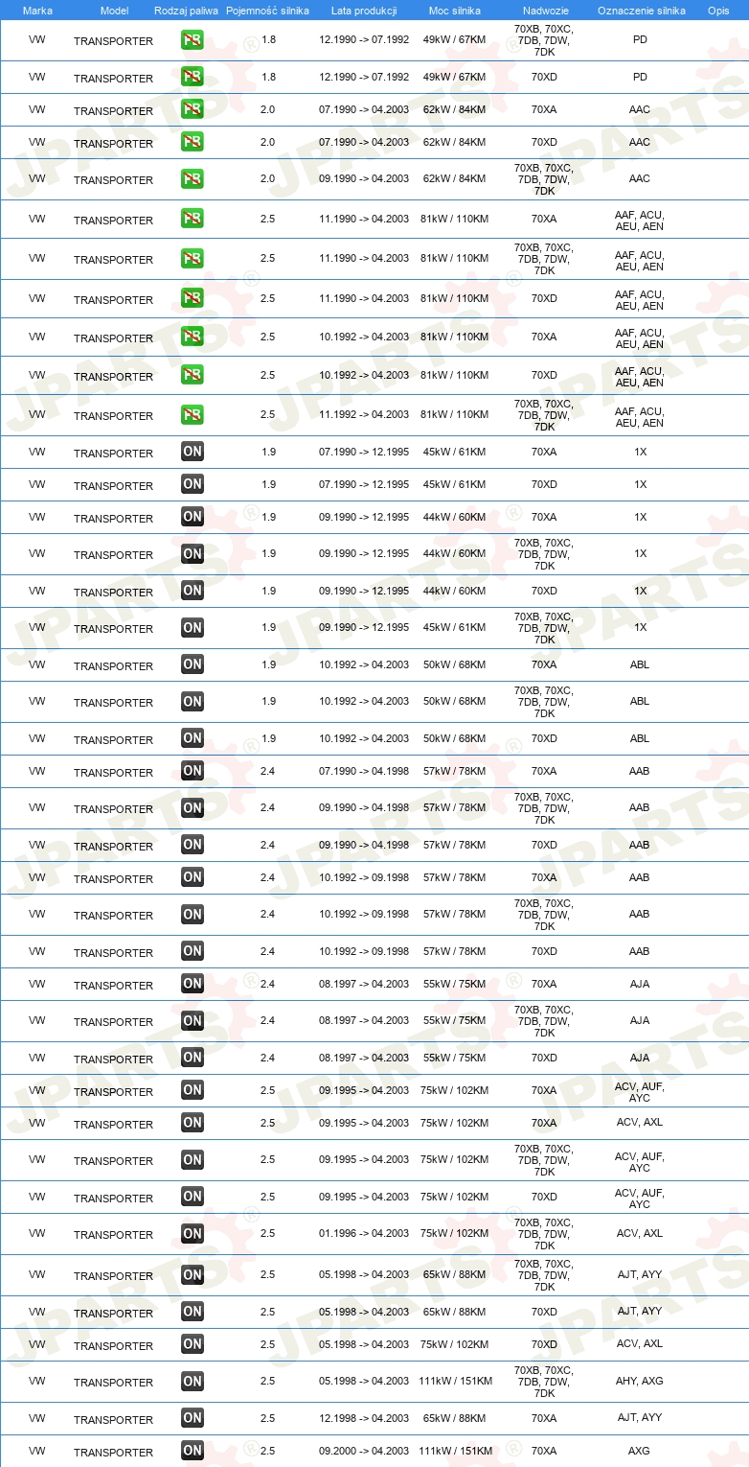Click the ON diesel icon in the 1X 07.1990 70XA row

[193, 452]
